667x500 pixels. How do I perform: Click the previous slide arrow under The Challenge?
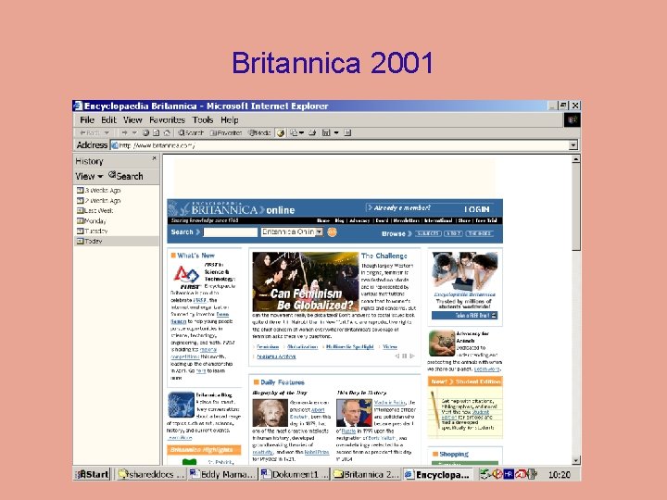click(396, 356)
